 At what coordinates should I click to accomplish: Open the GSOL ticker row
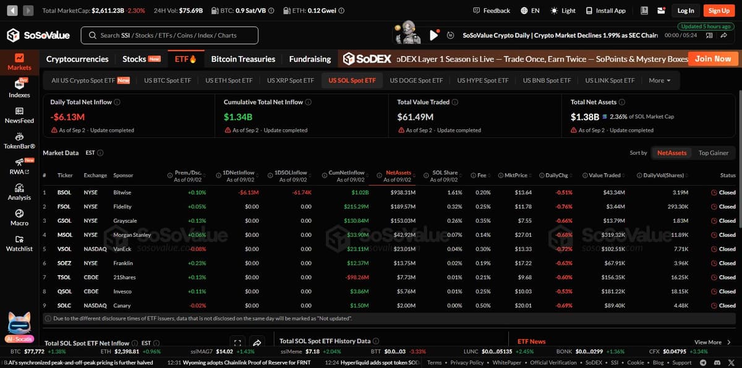click(390, 221)
